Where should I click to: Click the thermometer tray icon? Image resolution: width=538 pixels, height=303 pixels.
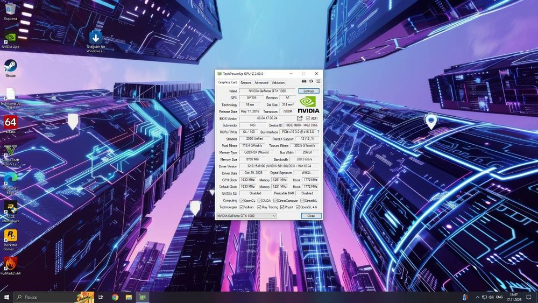click(465, 297)
